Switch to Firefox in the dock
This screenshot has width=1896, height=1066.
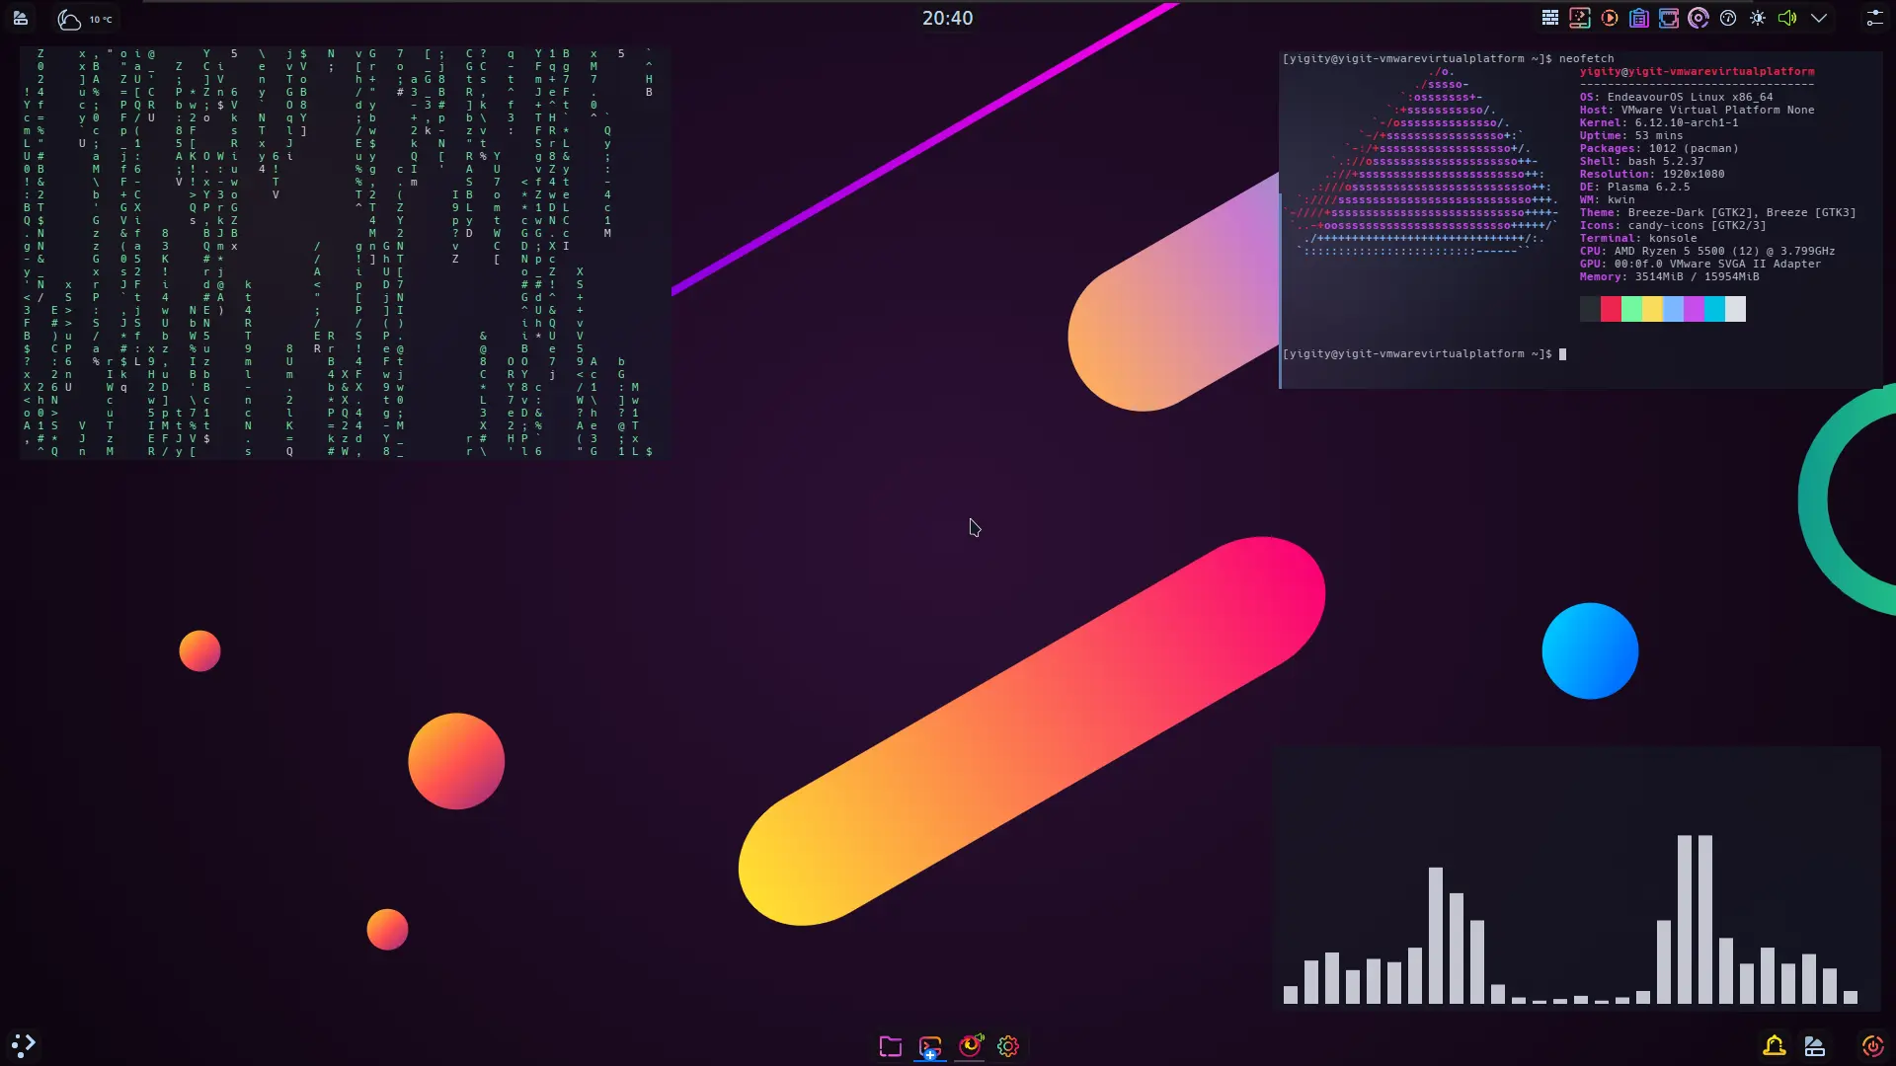click(x=971, y=1045)
